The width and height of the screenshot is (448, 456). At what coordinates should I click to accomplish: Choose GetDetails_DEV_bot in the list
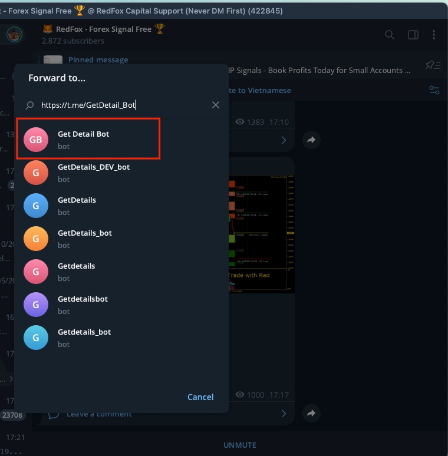pos(93,173)
